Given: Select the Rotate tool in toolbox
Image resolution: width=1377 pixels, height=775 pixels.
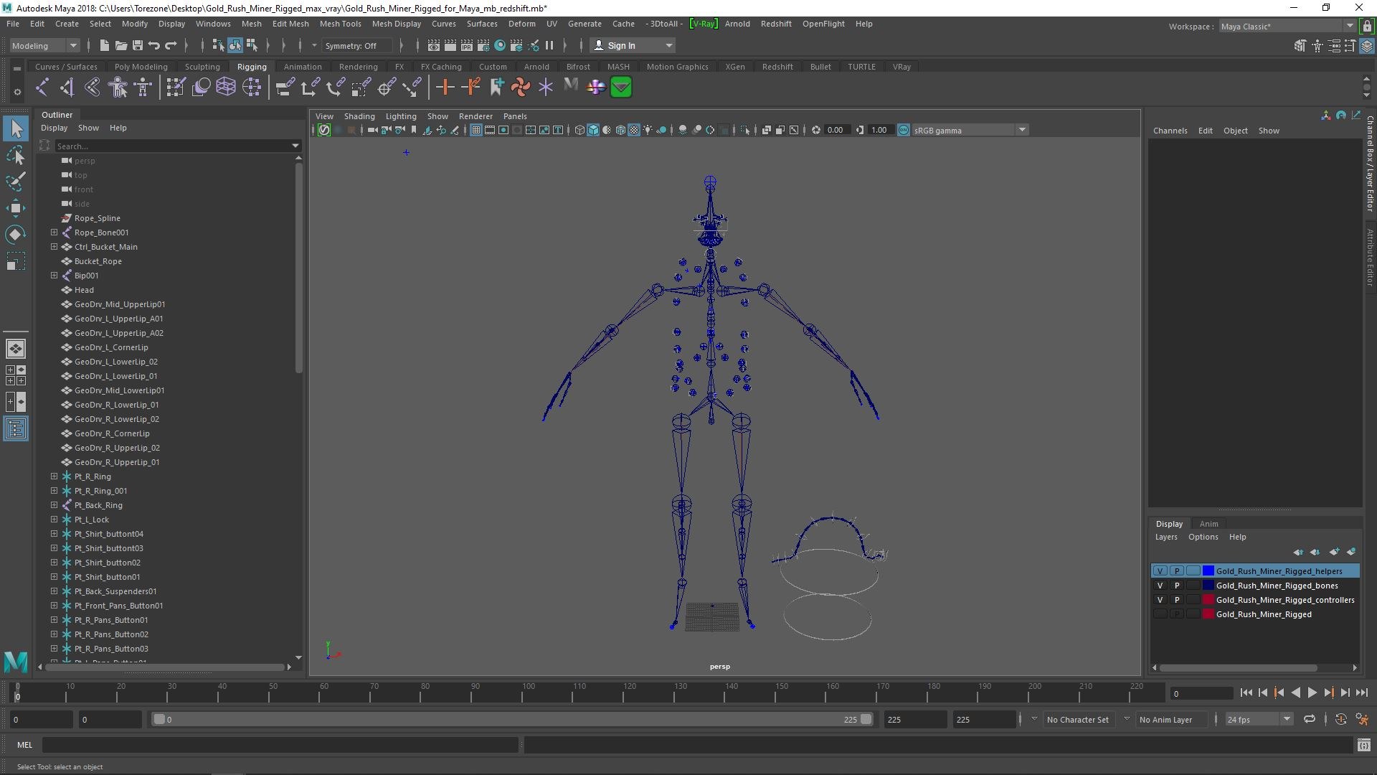Looking at the screenshot, I should pos(16,235).
